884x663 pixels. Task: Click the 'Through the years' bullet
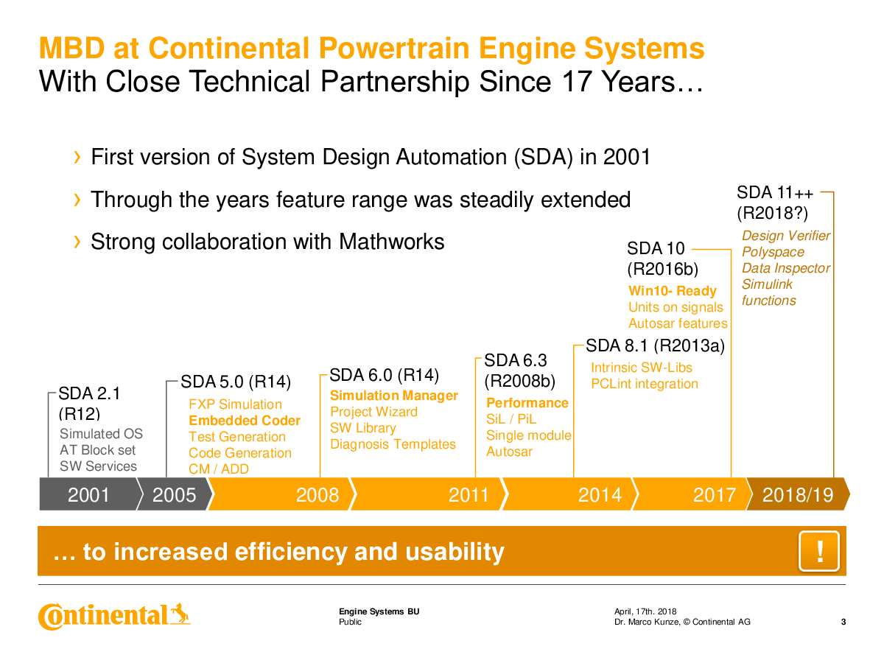[x=360, y=200]
